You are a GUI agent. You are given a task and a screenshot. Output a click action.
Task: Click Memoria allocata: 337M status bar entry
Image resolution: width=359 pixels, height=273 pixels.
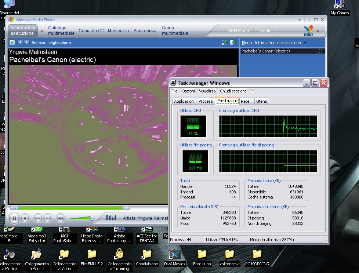point(272,240)
